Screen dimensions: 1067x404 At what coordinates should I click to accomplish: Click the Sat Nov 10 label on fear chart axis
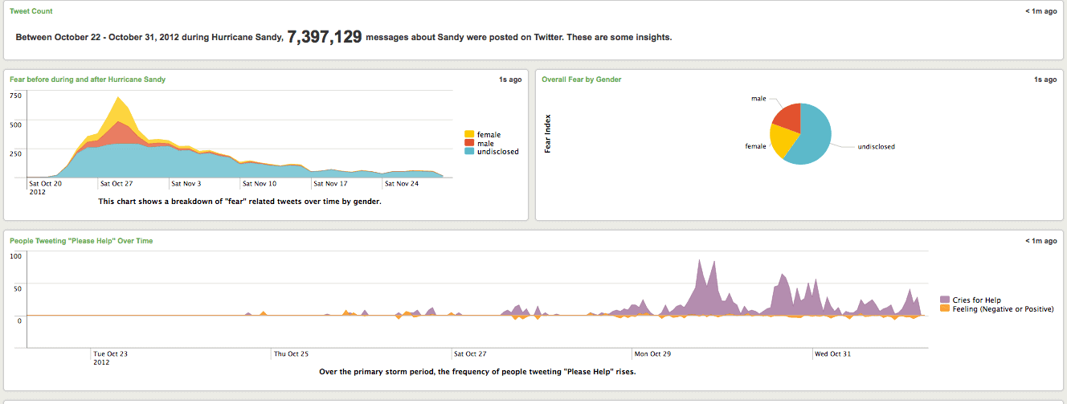tap(260, 183)
